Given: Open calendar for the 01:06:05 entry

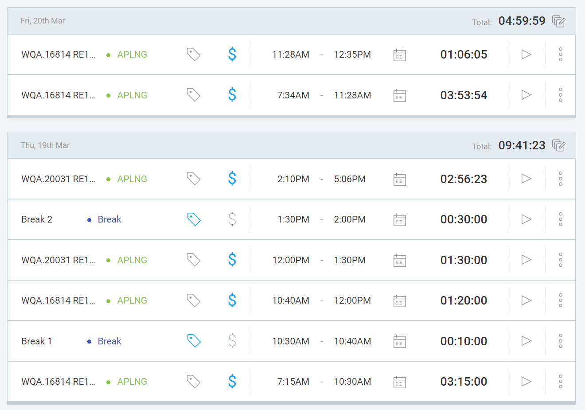Looking at the screenshot, I should [x=400, y=55].
